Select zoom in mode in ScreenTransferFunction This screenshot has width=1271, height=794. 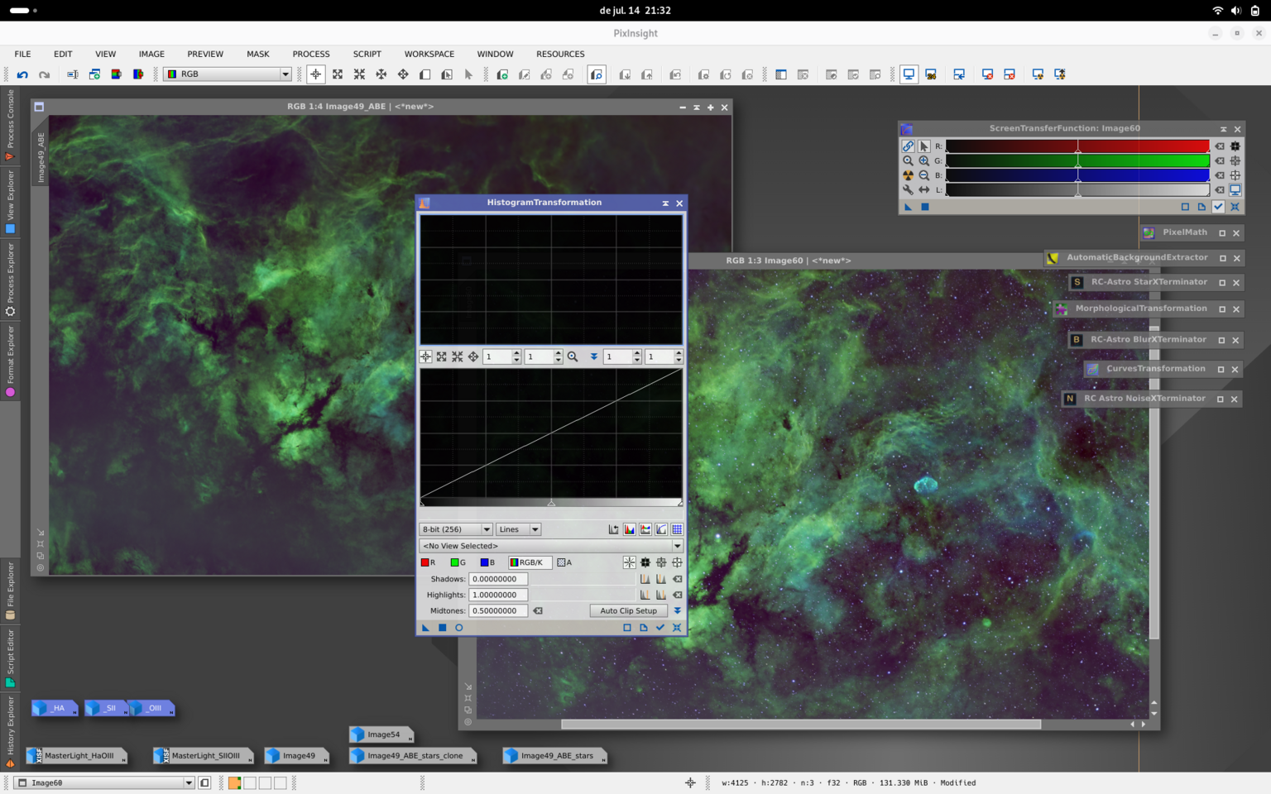(x=923, y=160)
